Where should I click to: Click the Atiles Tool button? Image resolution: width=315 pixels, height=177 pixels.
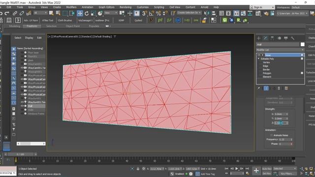click(48, 20)
